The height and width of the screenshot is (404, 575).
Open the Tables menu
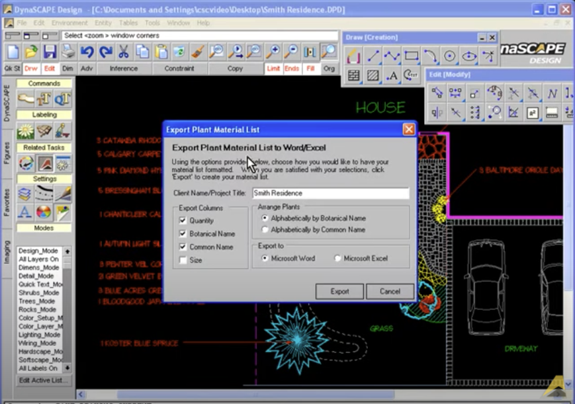pyautogui.click(x=128, y=22)
